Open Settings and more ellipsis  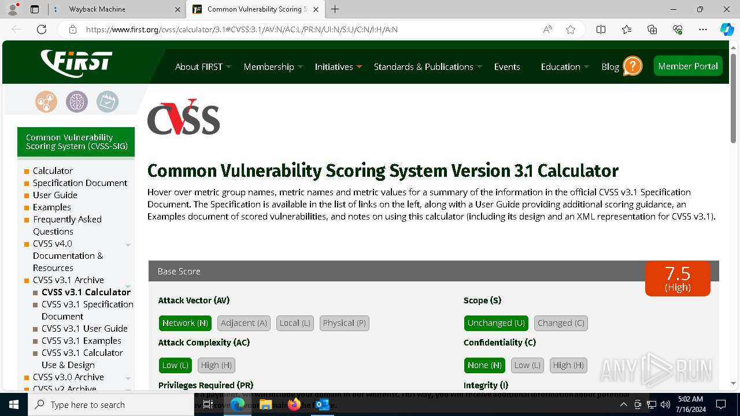click(703, 29)
